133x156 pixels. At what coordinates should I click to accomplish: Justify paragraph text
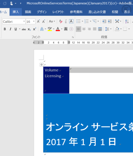click(x=95, y=29)
